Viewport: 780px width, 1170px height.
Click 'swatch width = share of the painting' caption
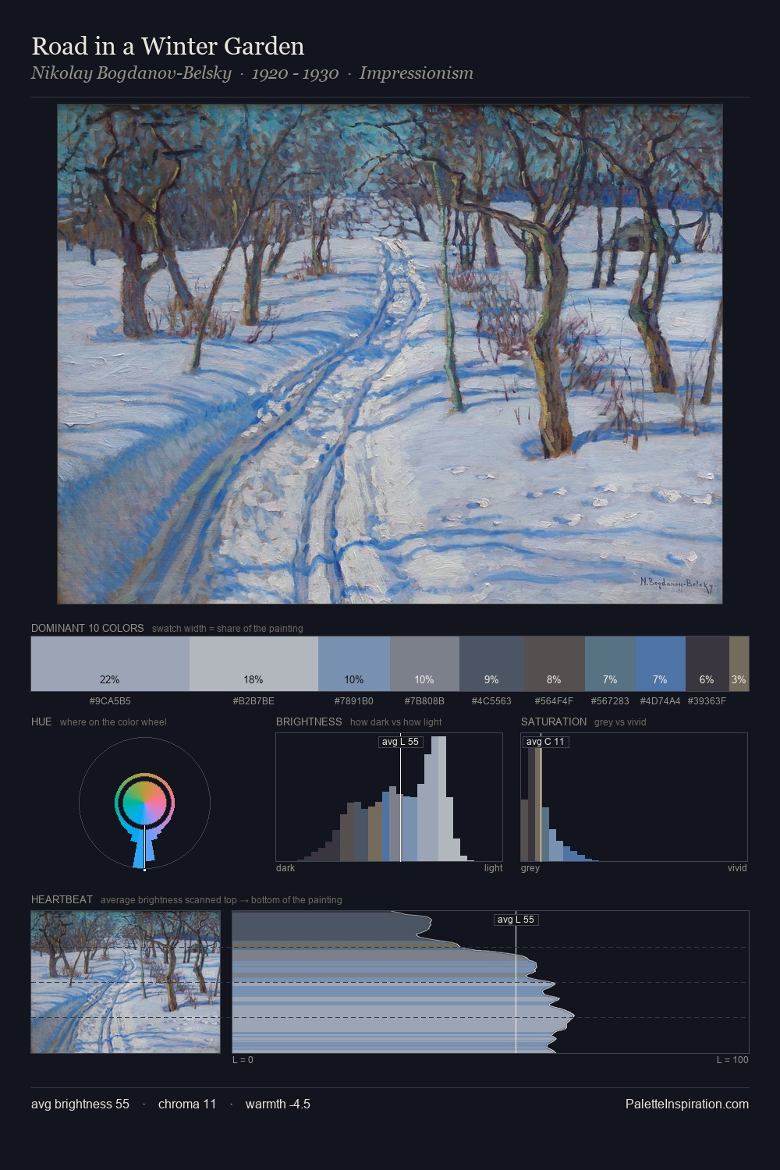[228, 629]
